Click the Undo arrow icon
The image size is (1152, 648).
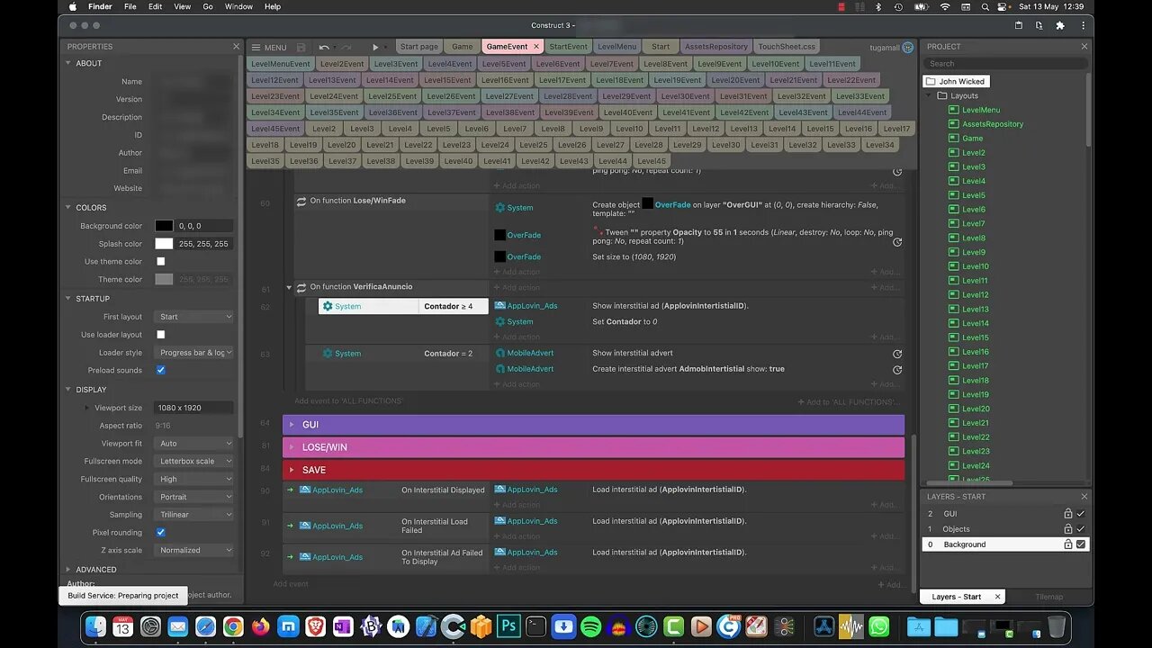(323, 48)
